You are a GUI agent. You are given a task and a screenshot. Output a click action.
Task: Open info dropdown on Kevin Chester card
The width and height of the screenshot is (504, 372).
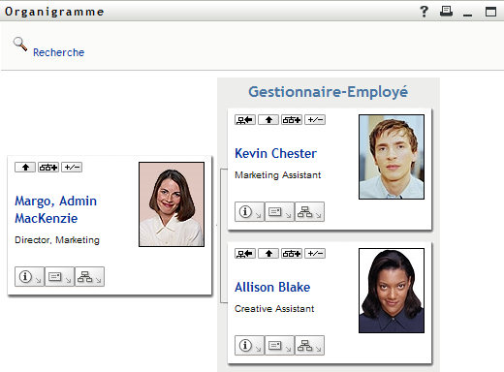(249, 212)
